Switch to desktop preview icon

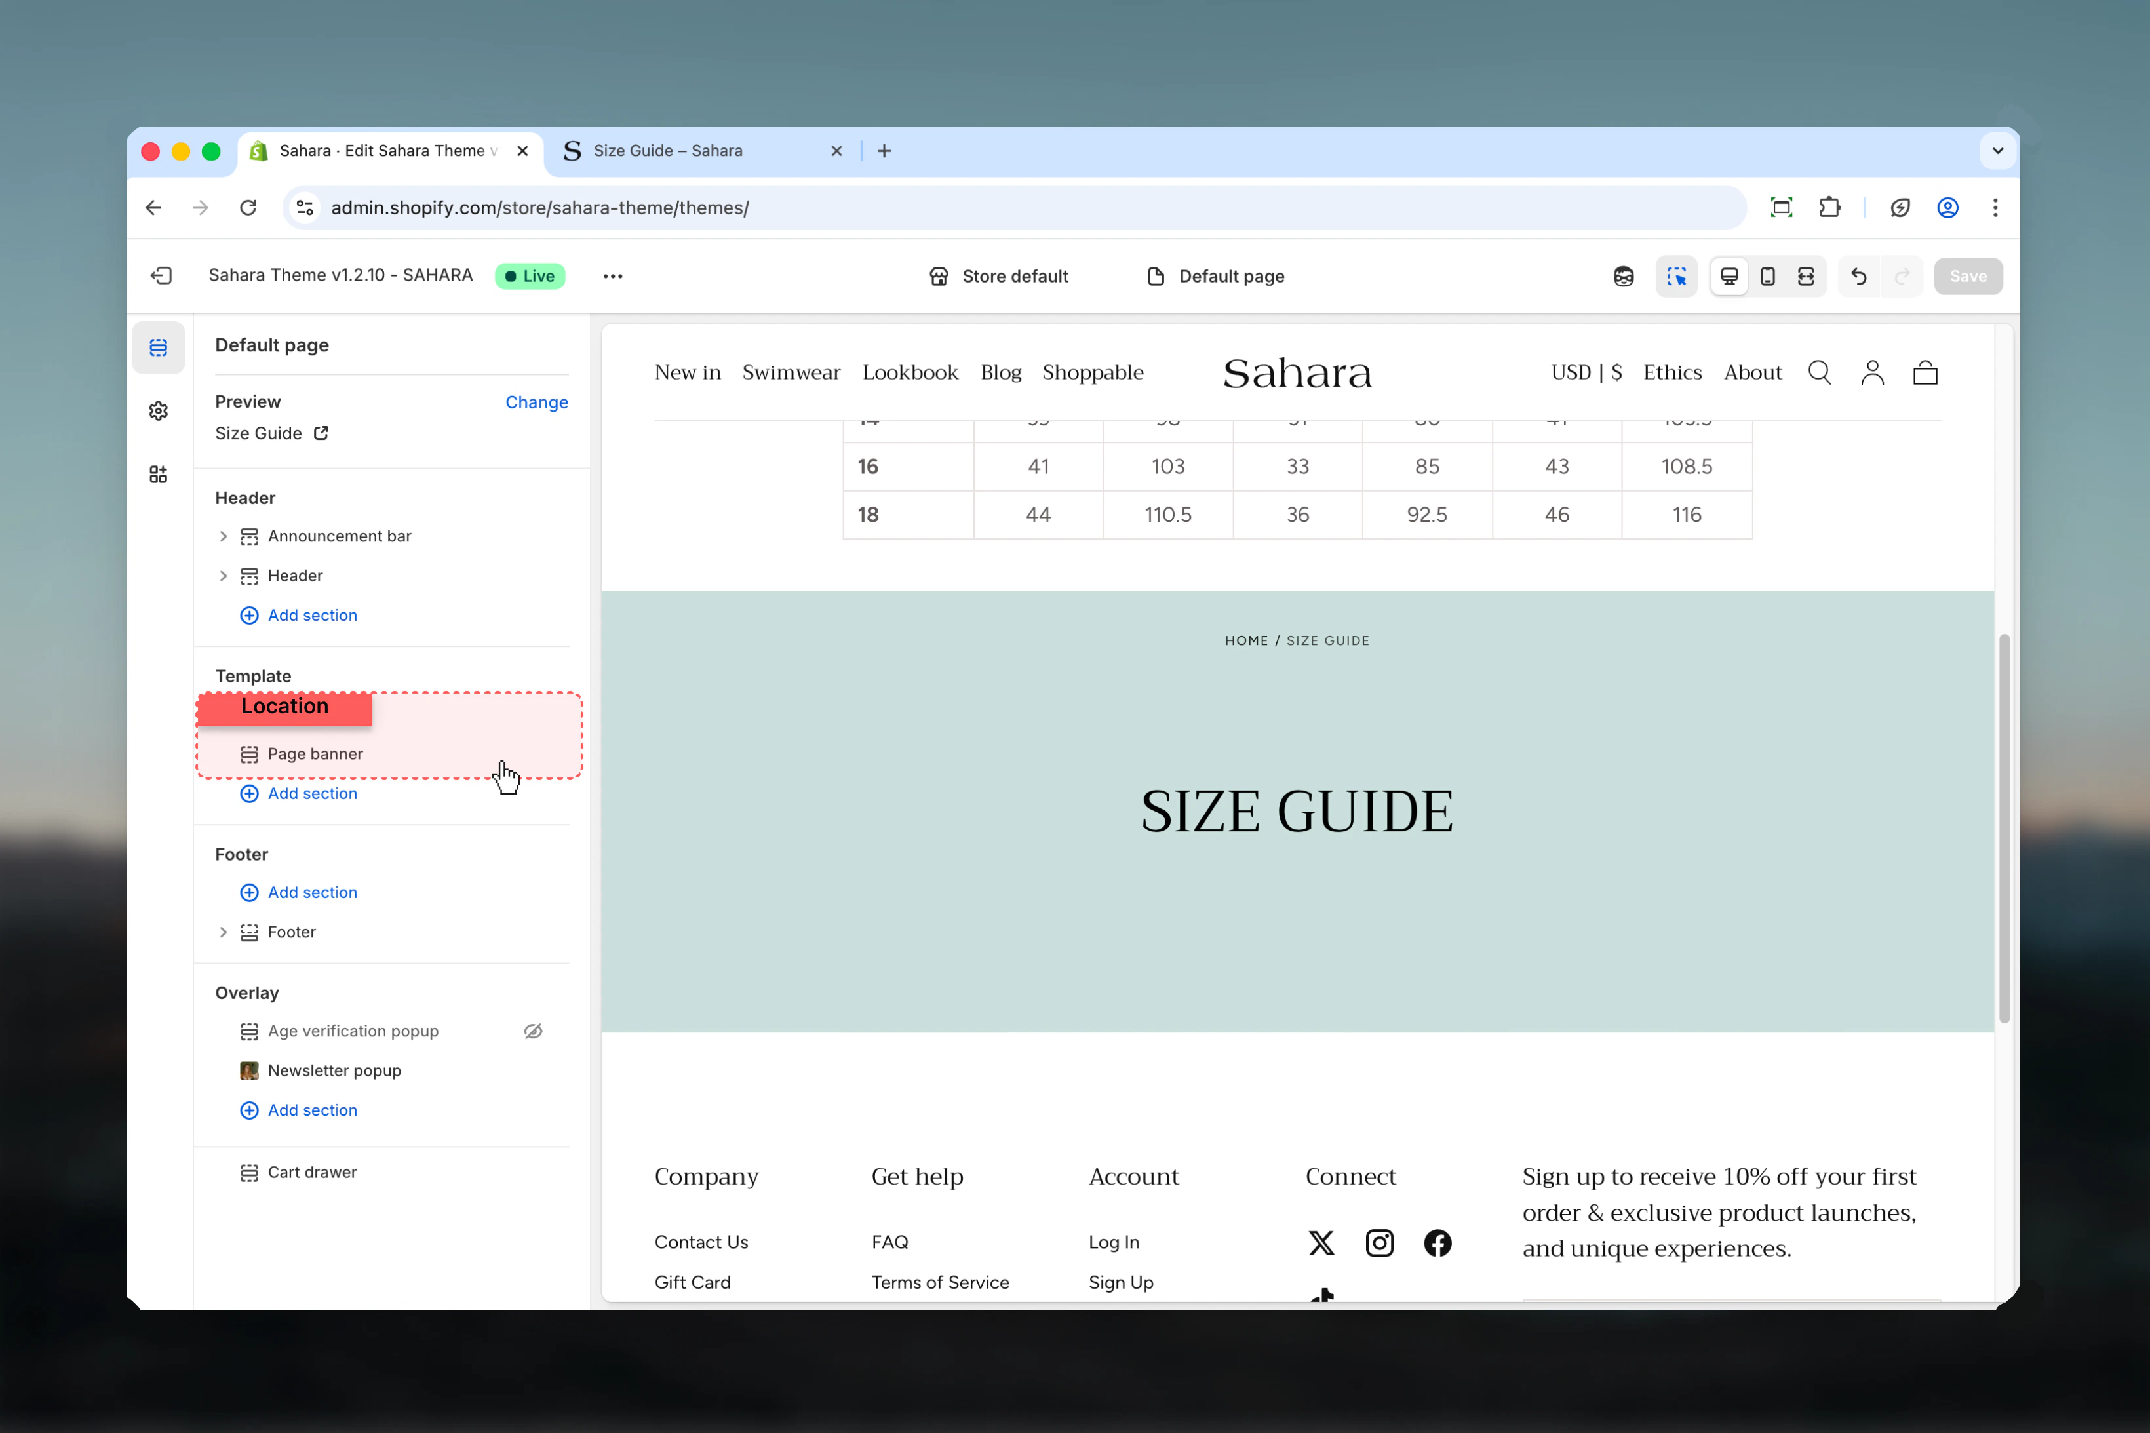pos(1729,276)
